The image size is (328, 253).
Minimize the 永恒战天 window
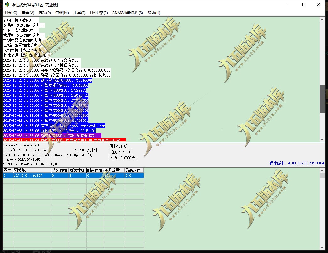pos(290,5)
